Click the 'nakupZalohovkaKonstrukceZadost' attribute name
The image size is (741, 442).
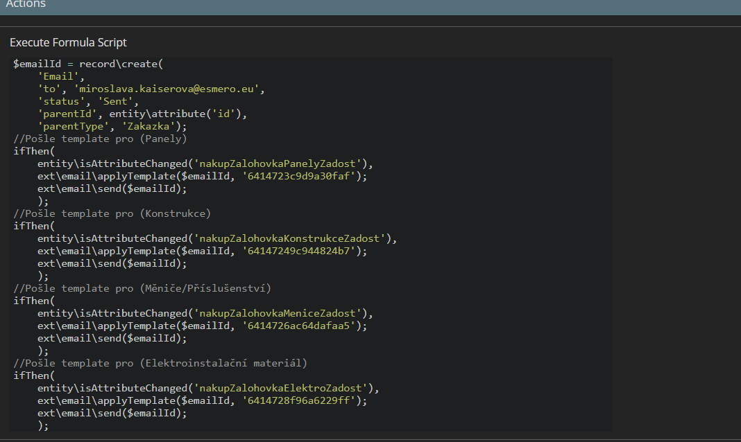point(291,238)
